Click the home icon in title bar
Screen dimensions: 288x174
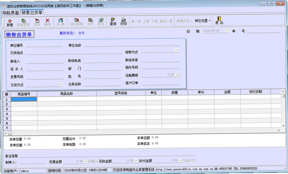4,6
